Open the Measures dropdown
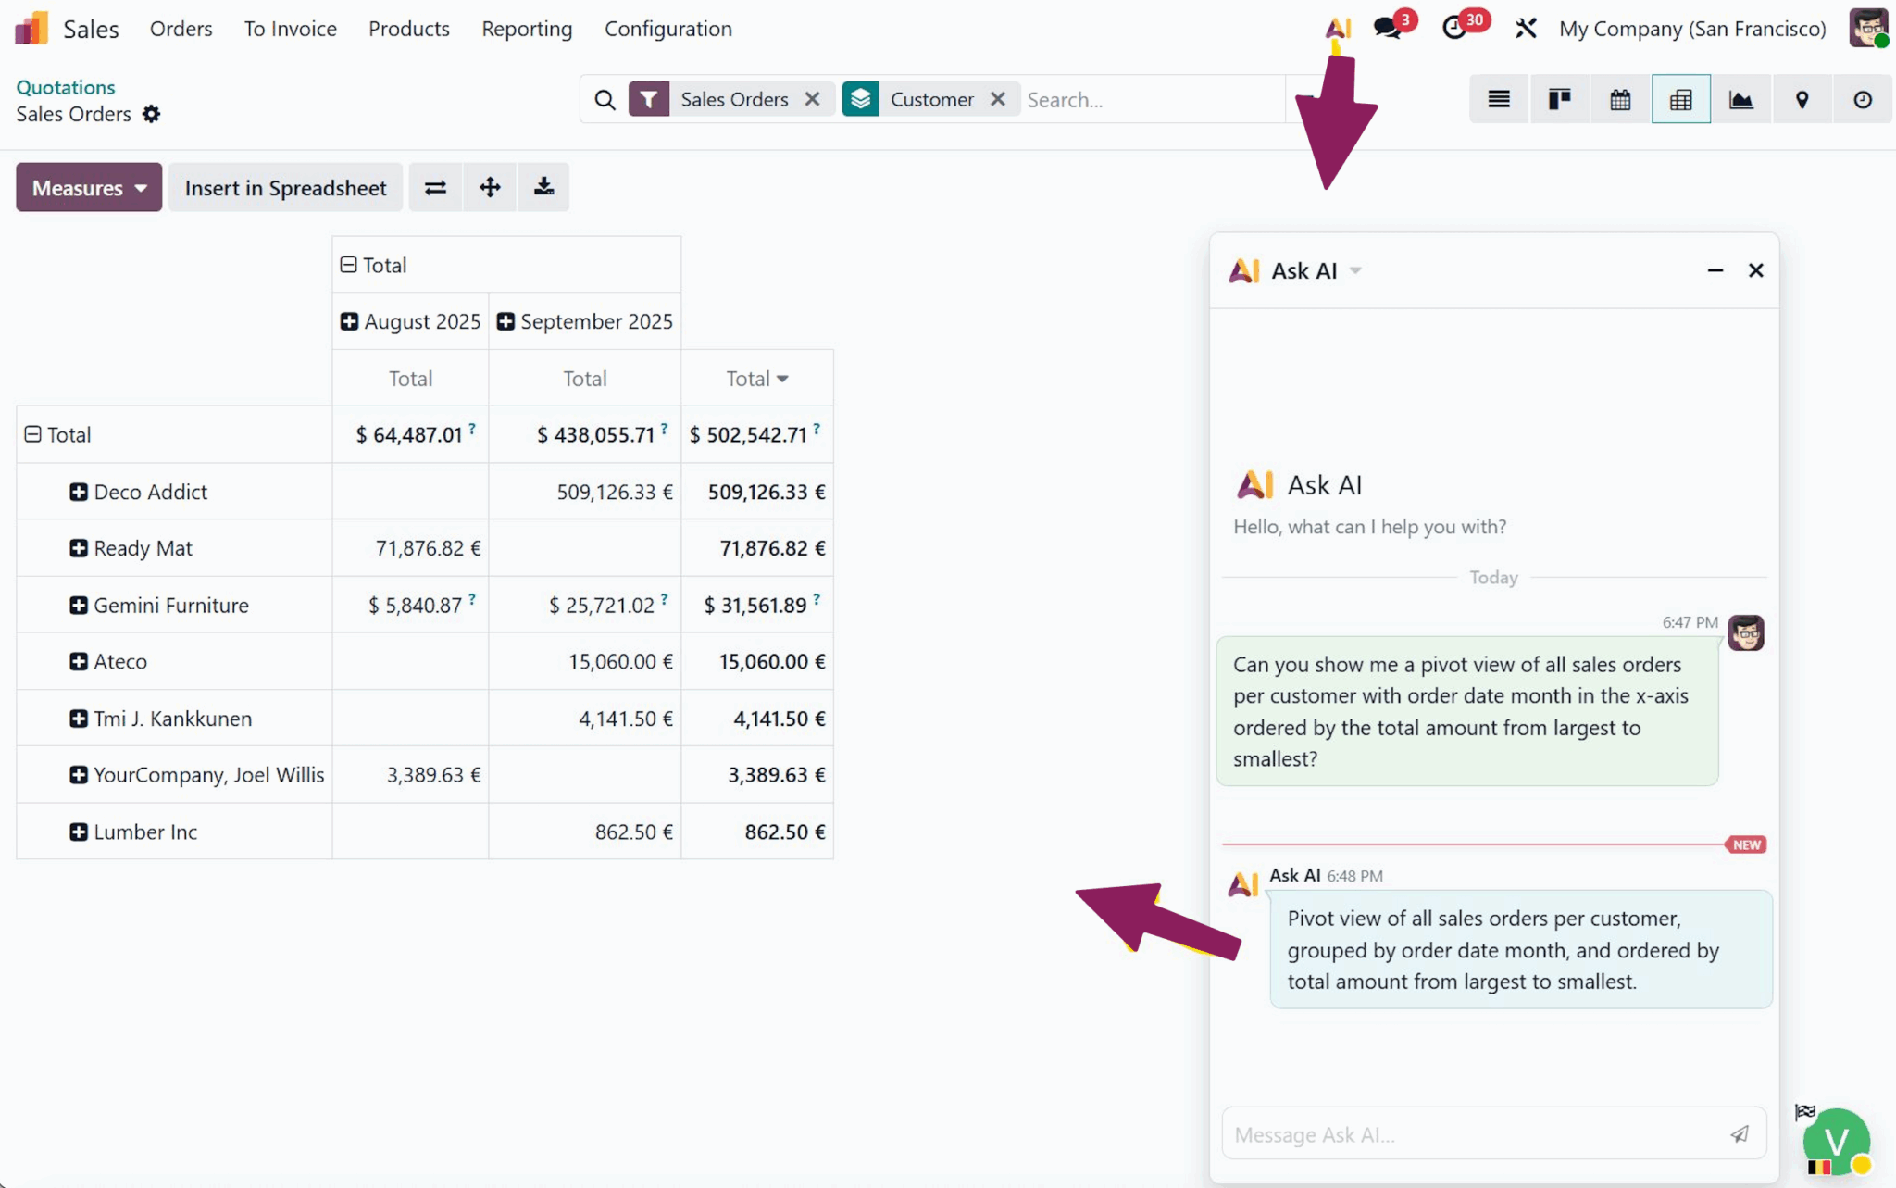This screenshot has height=1188, width=1896. click(x=89, y=187)
